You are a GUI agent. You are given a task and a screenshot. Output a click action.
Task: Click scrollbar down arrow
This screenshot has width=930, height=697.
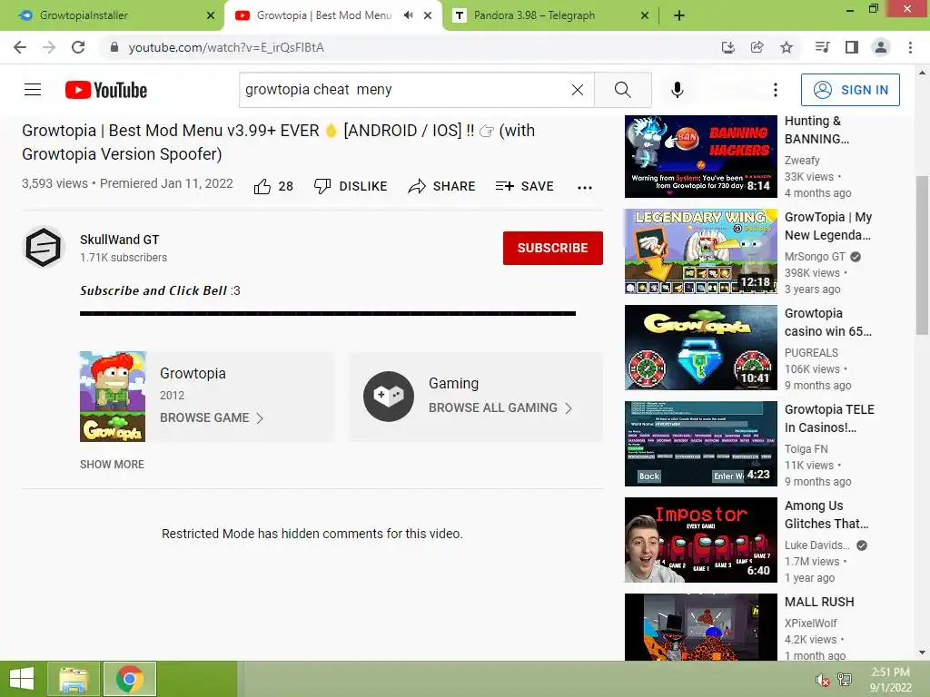tap(922, 653)
